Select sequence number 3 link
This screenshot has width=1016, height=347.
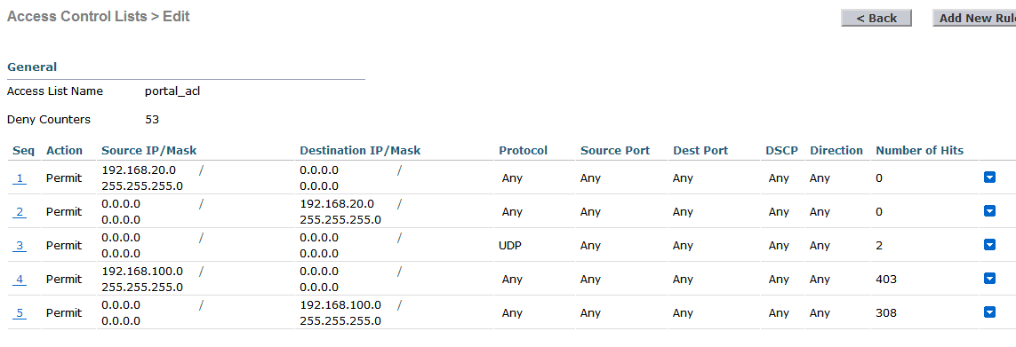point(20,245)
